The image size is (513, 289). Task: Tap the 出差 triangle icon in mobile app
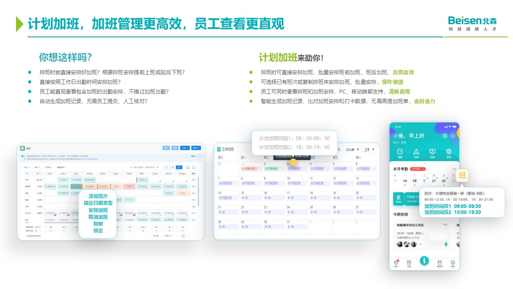(416, 152)
